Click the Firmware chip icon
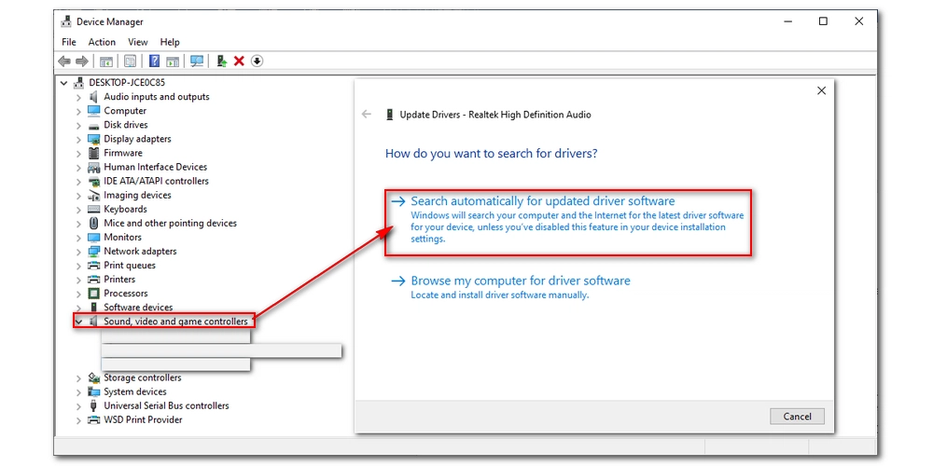The height and width of the screenshot is (466, 933). [x=93, y=153]
